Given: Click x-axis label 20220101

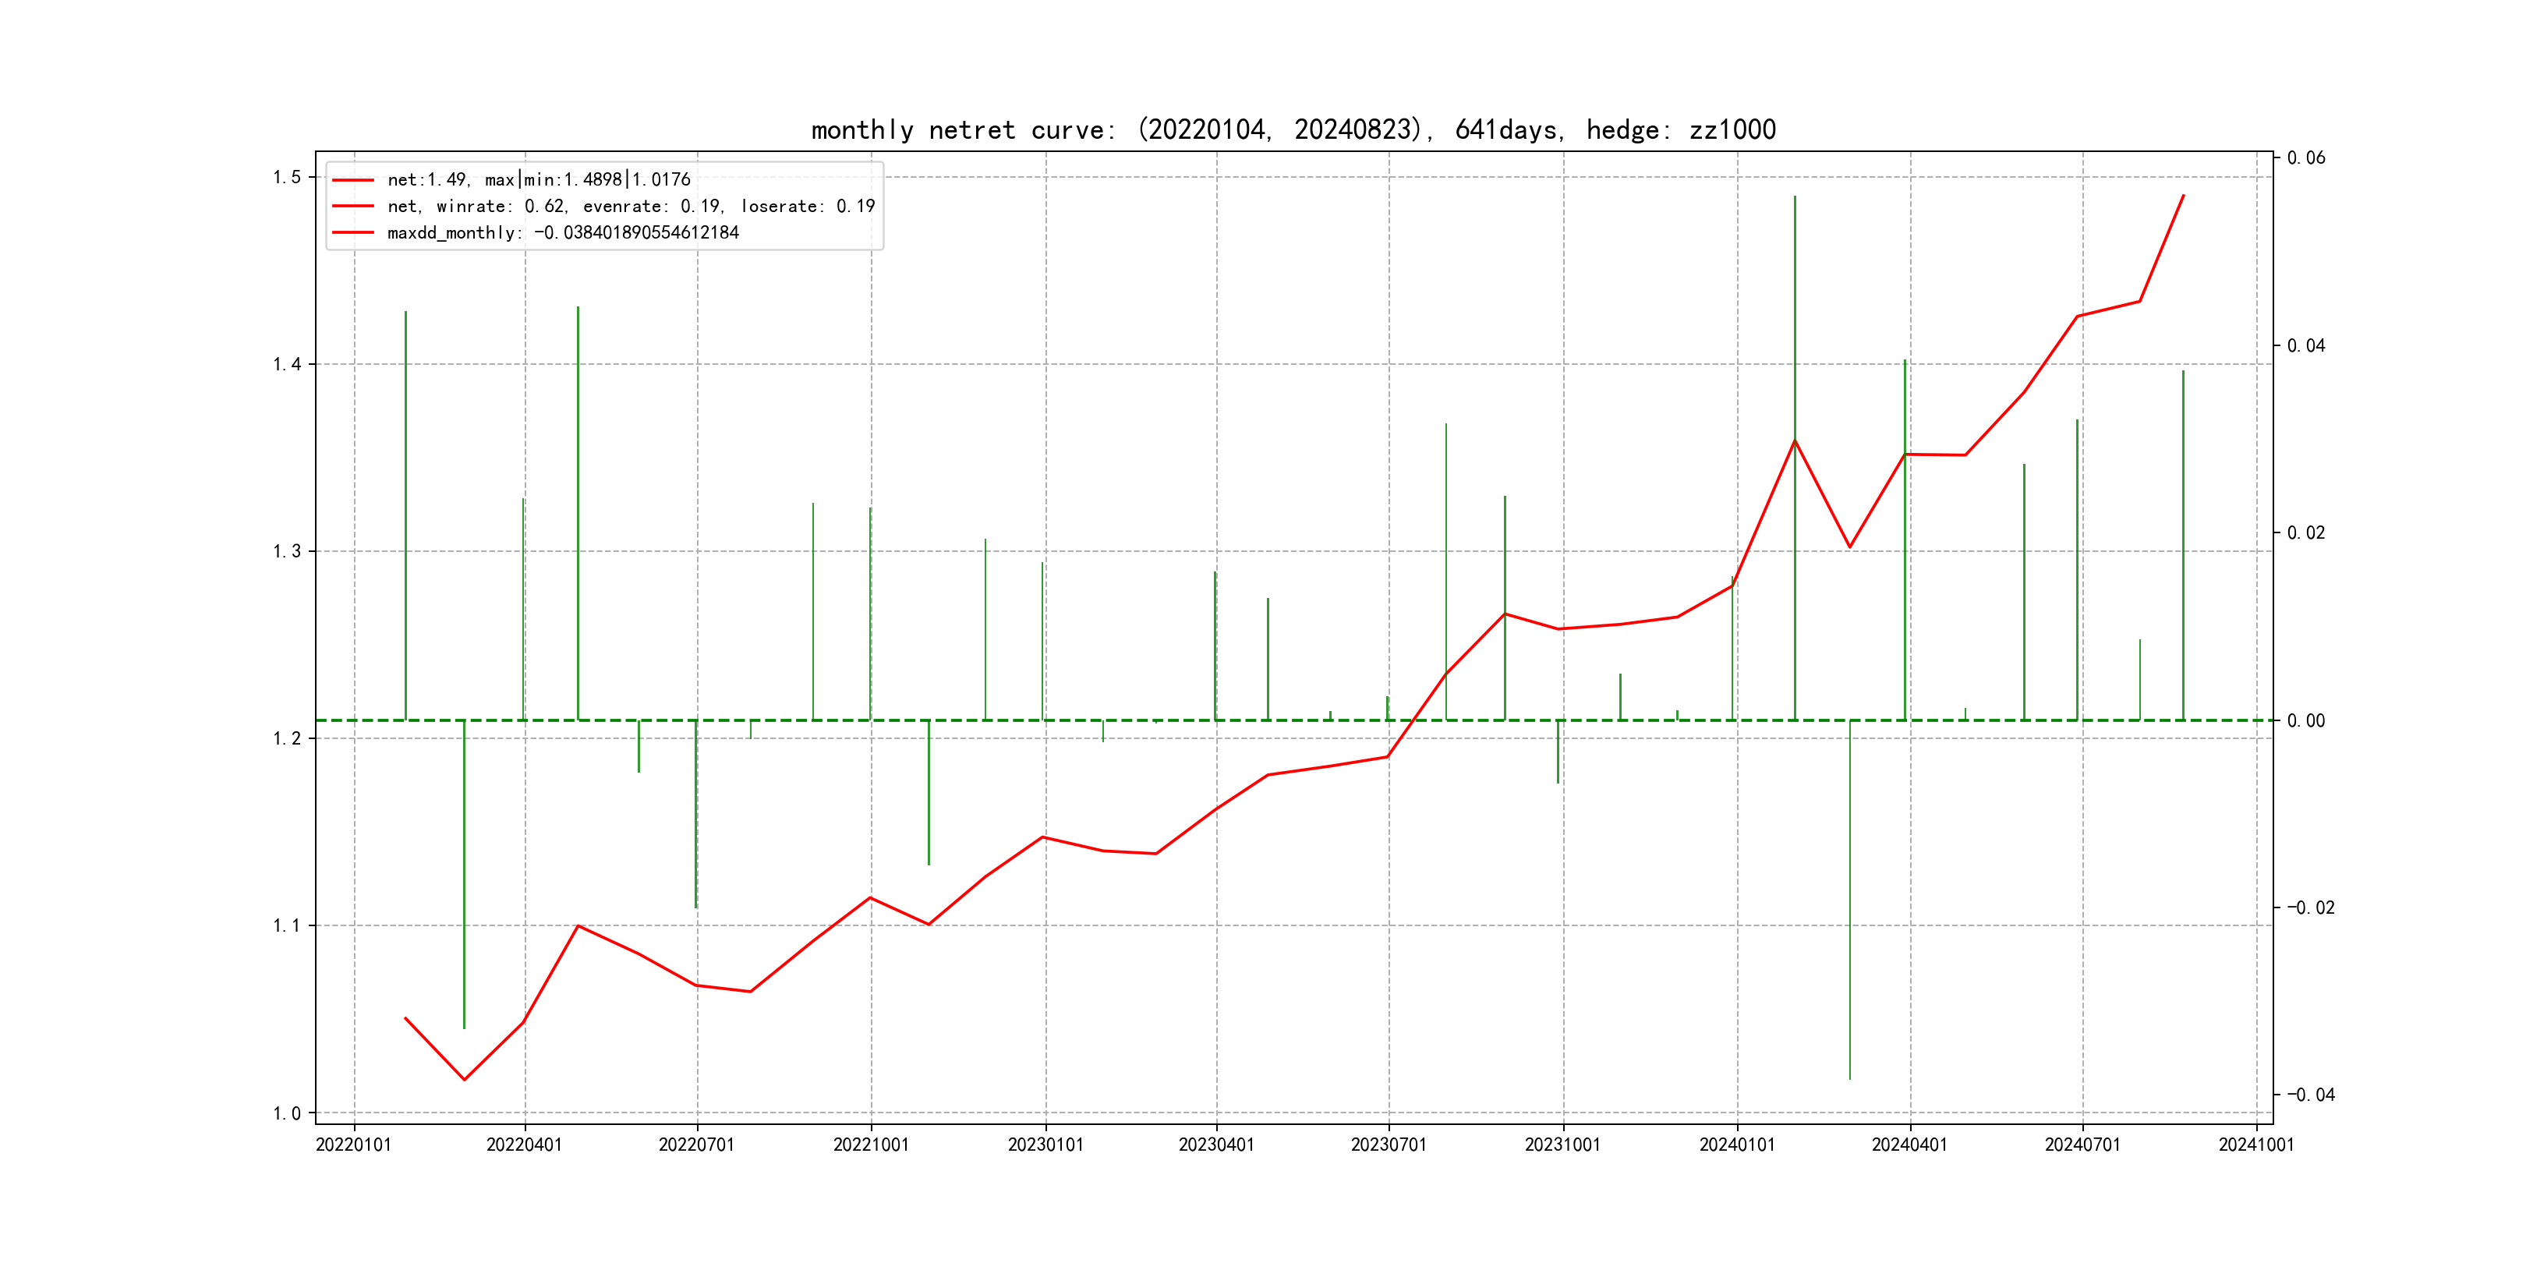Looking at the screenshot, I should 353,1145.
